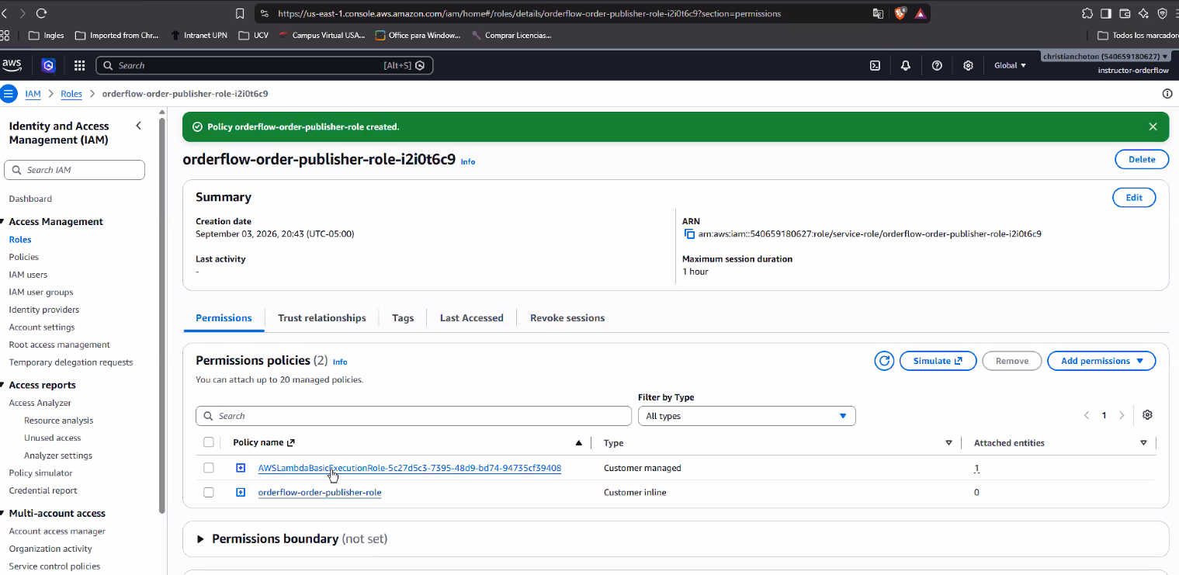Click the Edit button in Summary
This screenshot has width=1179, height=575.
click(x=1134, y=197)
